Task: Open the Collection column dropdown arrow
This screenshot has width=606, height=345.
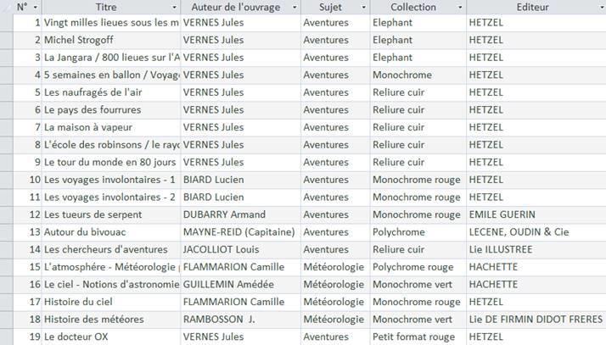Action: 460,8
